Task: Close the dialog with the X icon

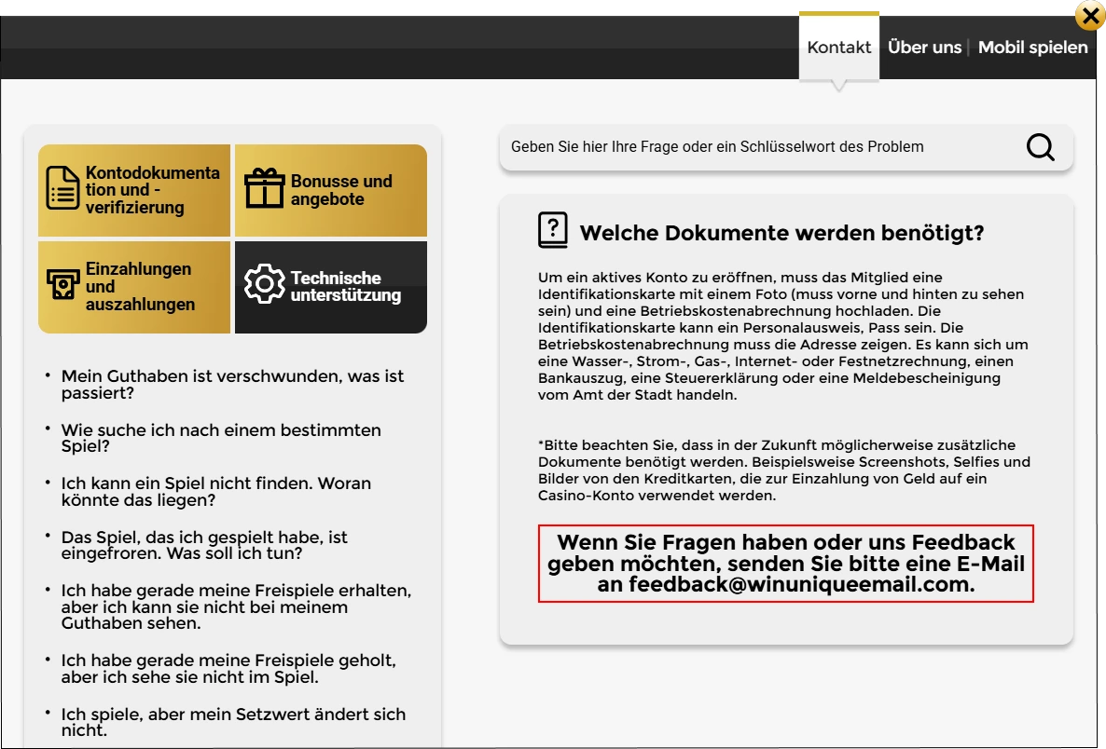Action: coord(1089,15)
